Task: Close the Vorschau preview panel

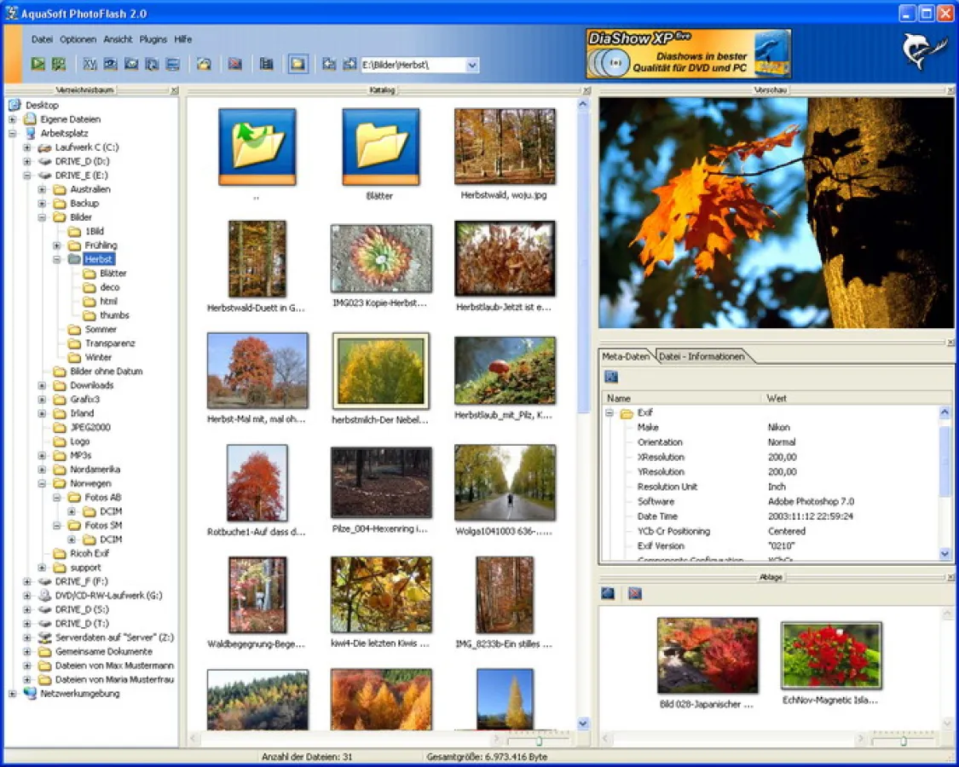Action: [x=950, y=90]
